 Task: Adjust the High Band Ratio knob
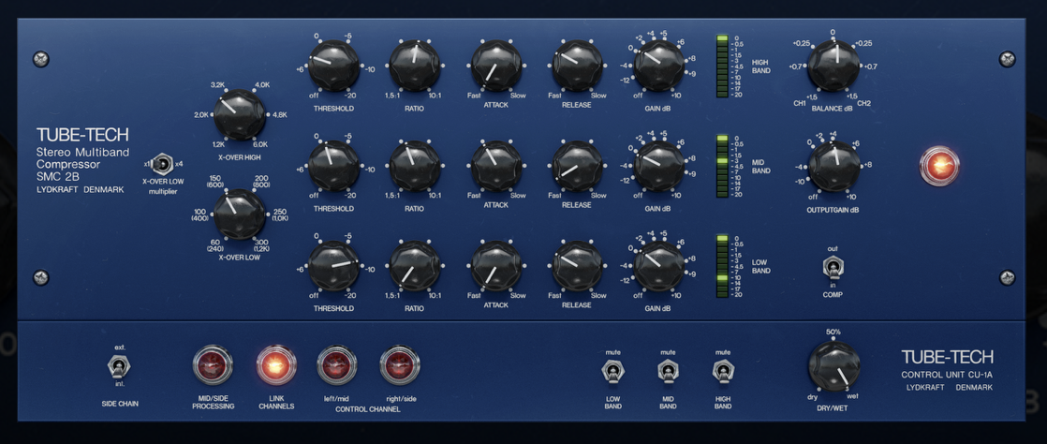pyautogui.click(x=415, y=66)
